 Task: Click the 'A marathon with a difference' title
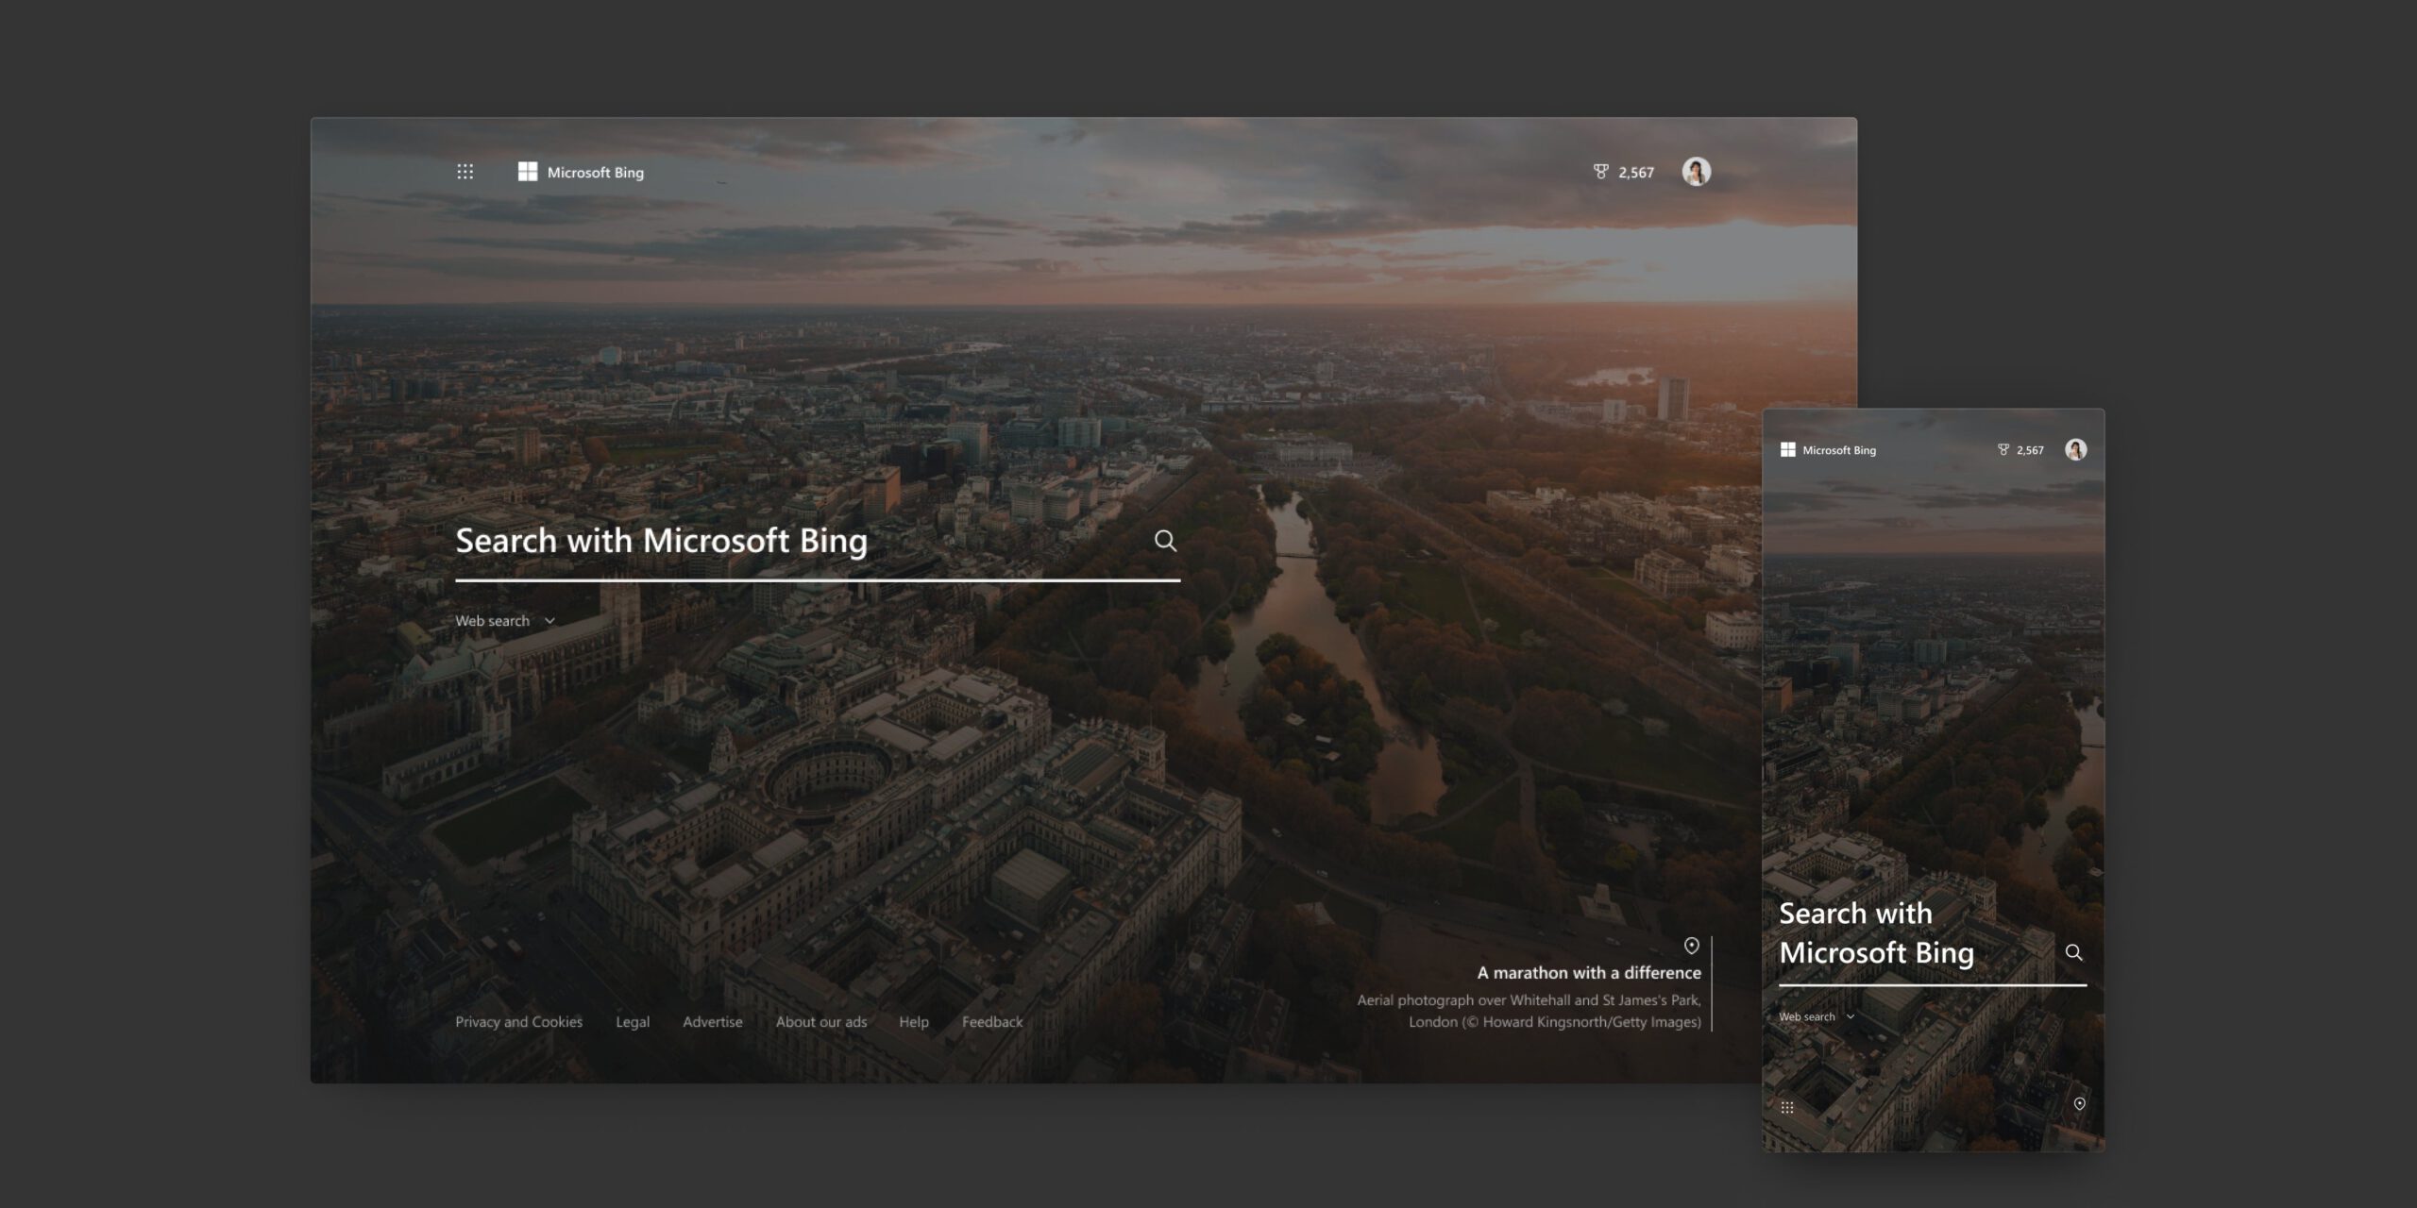click(1589, 973)
